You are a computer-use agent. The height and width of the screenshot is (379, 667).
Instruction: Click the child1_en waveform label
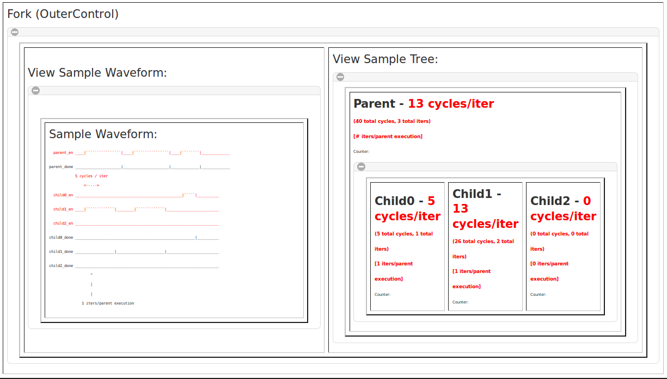point(63,209)
